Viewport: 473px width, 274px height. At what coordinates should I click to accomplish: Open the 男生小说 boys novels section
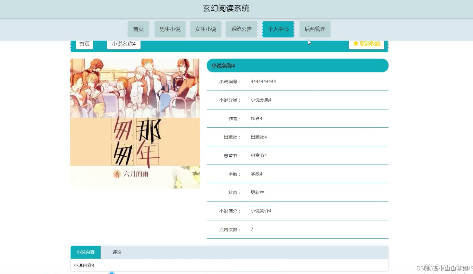[170, 29]
